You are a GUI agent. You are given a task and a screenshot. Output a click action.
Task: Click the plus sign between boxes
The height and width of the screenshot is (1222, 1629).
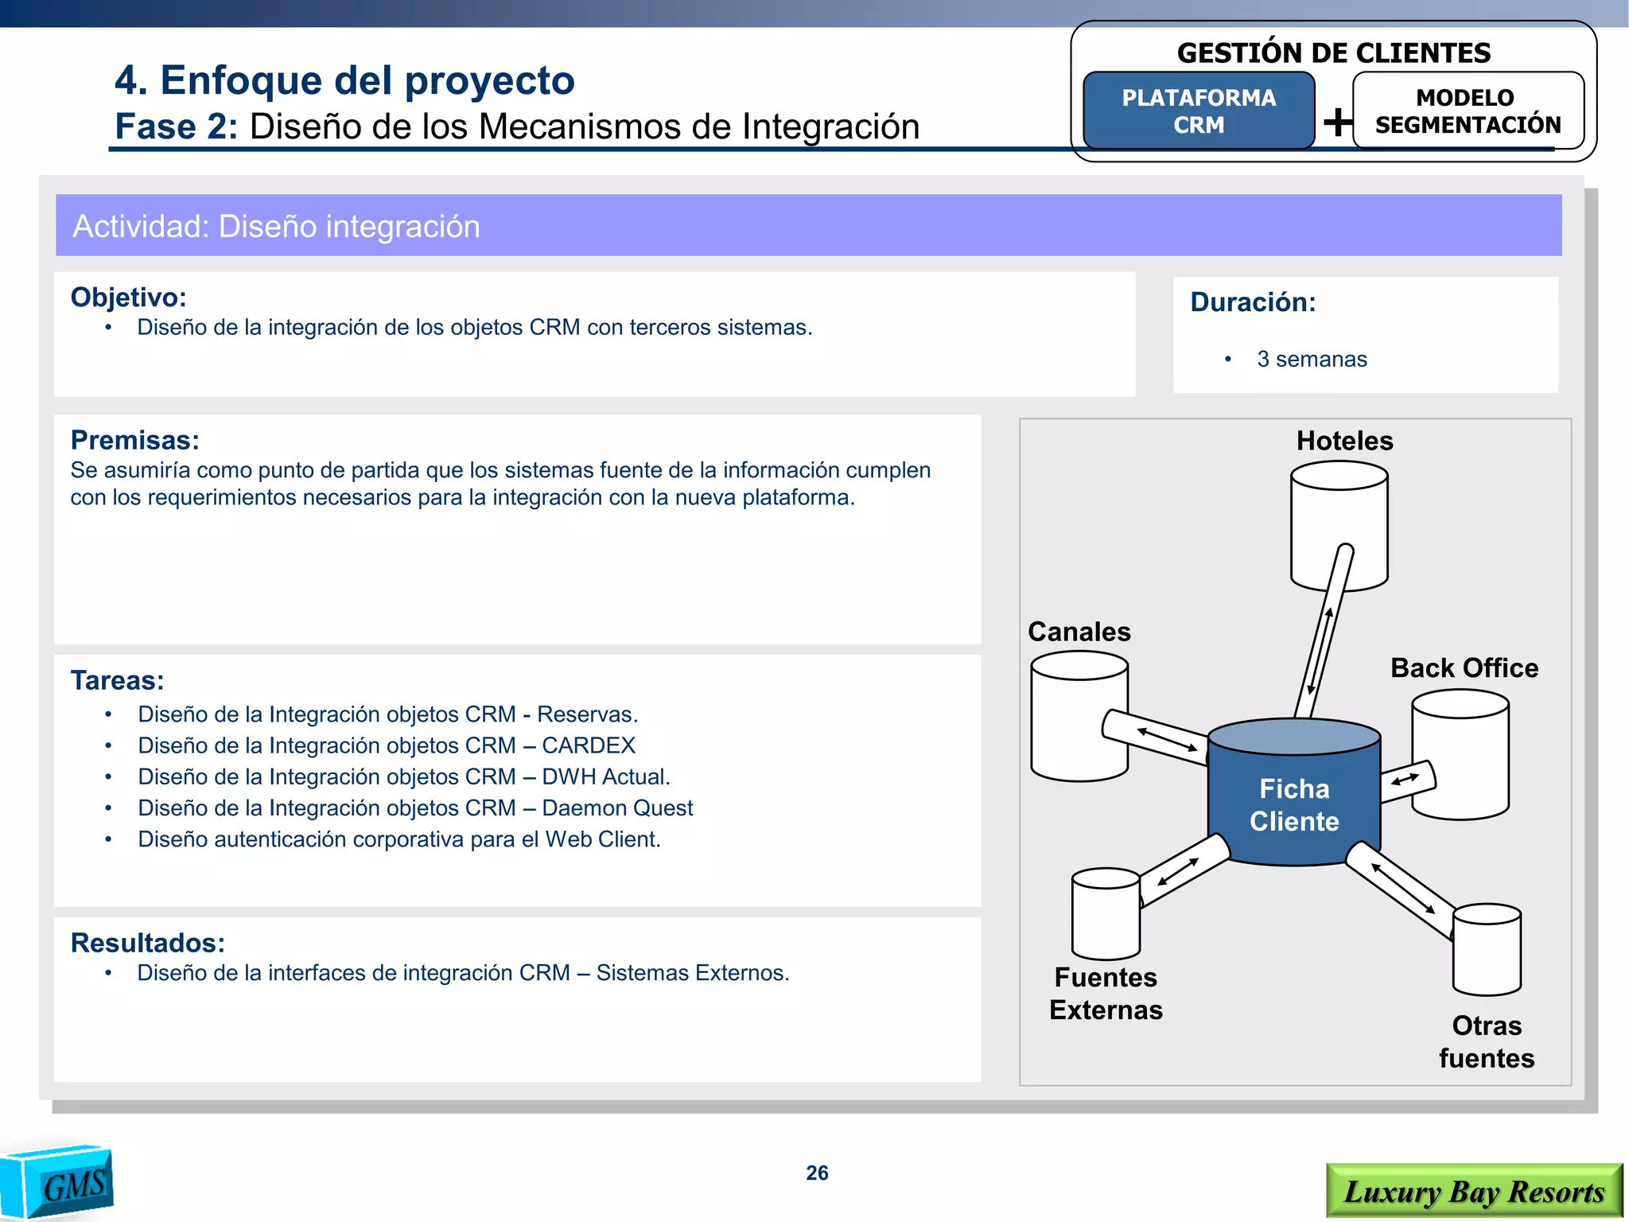pos(1336,122)
